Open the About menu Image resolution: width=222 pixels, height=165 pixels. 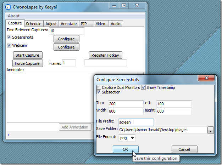click(x=13, y=16)
